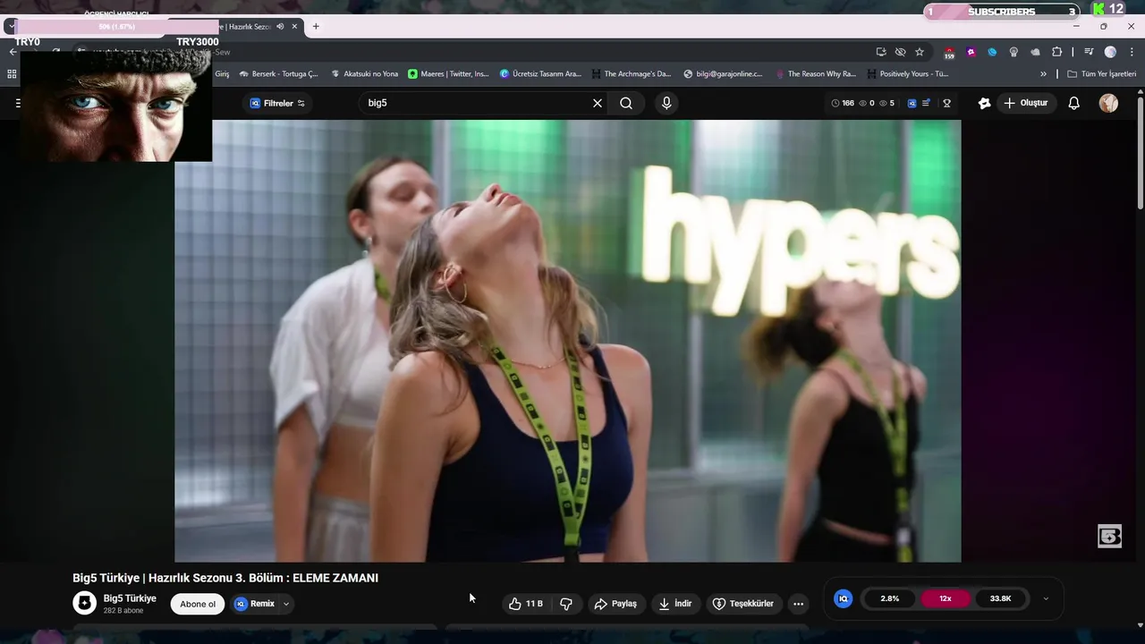Click the Paylaş share button

coord(615,604)
